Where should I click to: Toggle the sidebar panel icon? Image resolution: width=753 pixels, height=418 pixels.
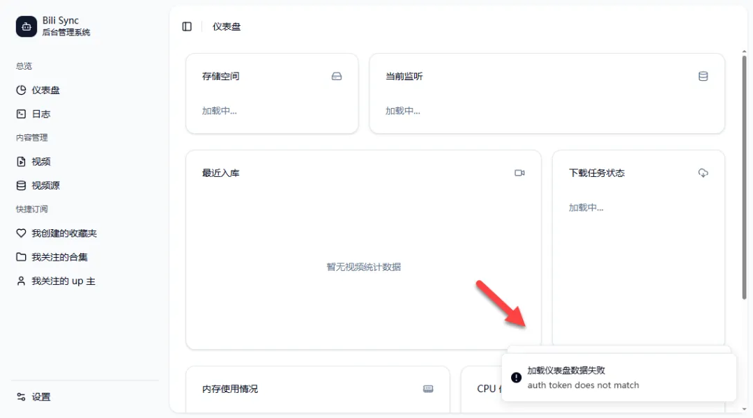[187, 26]
